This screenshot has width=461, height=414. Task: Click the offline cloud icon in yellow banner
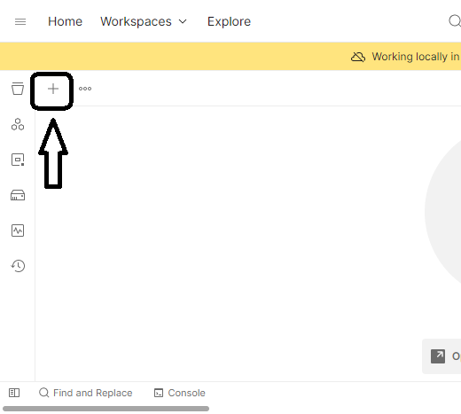(358, 57)
